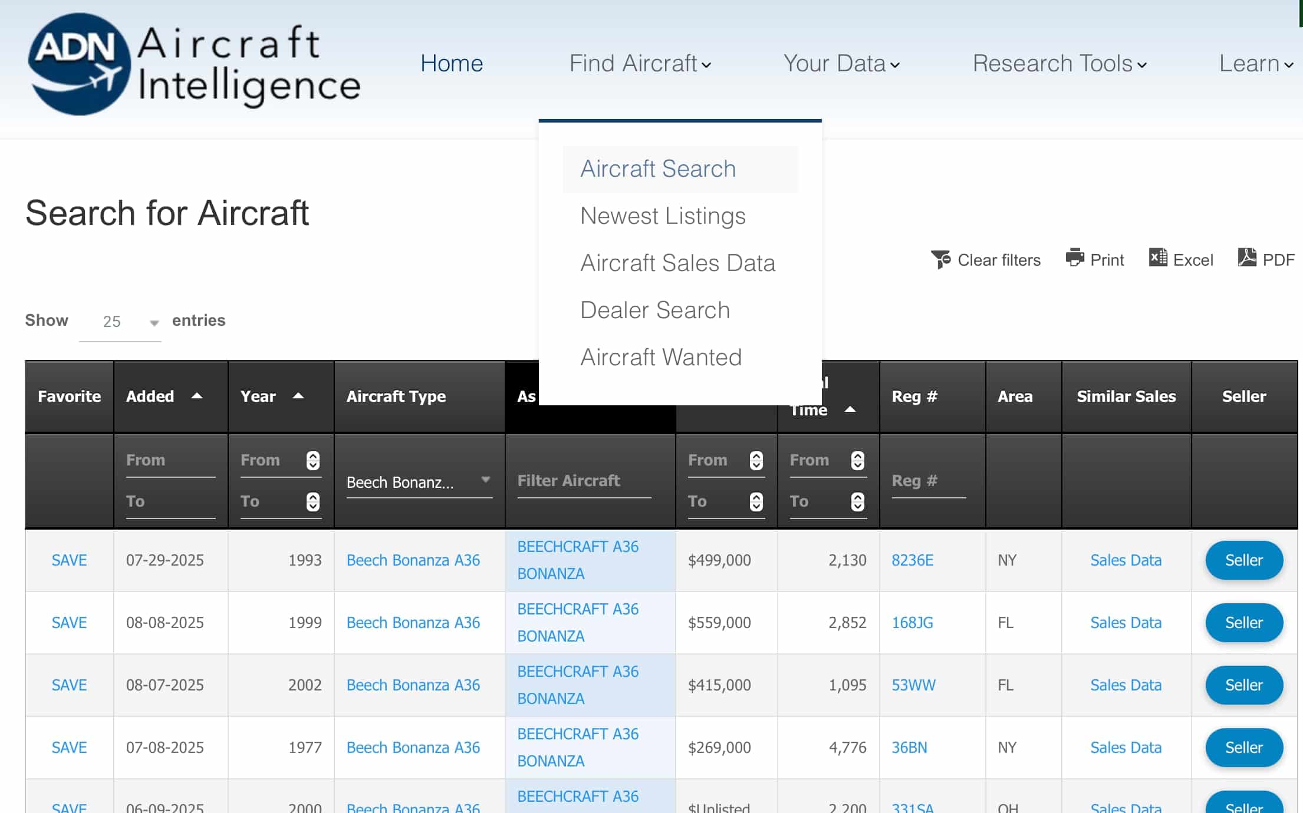The height and width of the screenshot is (813, 1303).
Task: Save the 07-29-2025 listing as favorite
Action: click(x=69, y=560)
